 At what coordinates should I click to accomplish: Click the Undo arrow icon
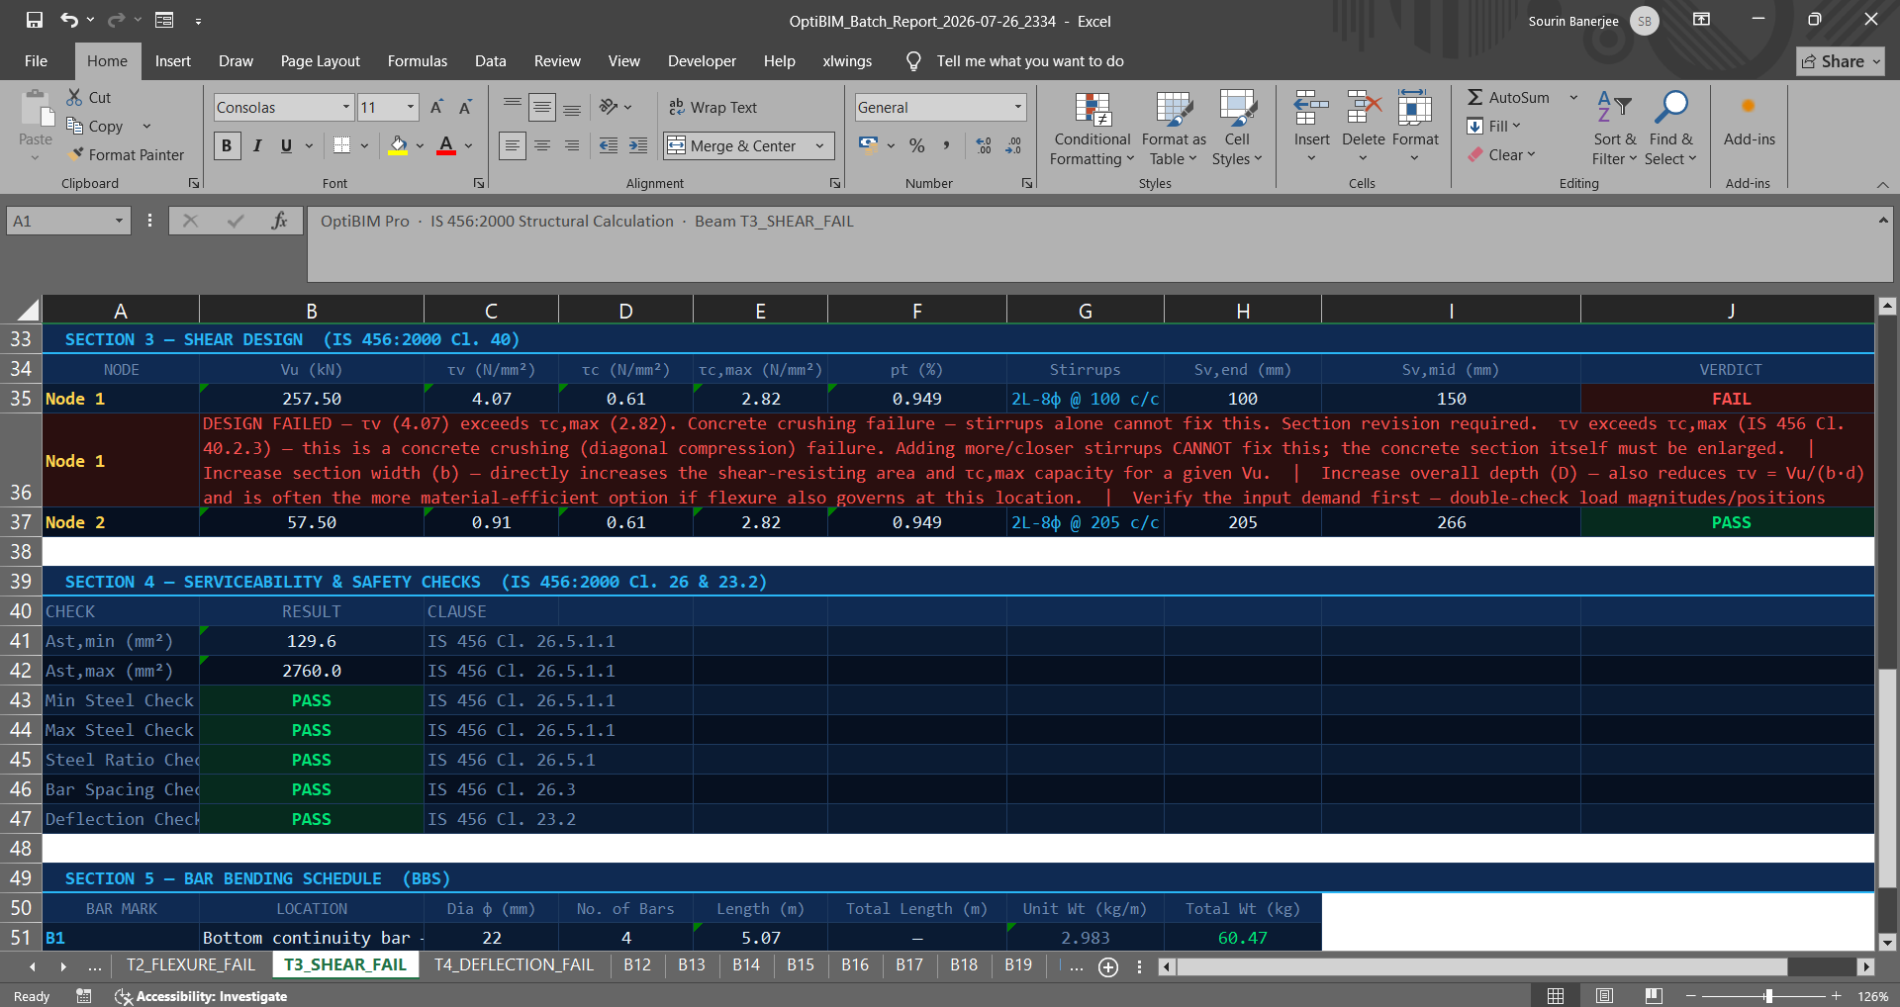[68, 20]
